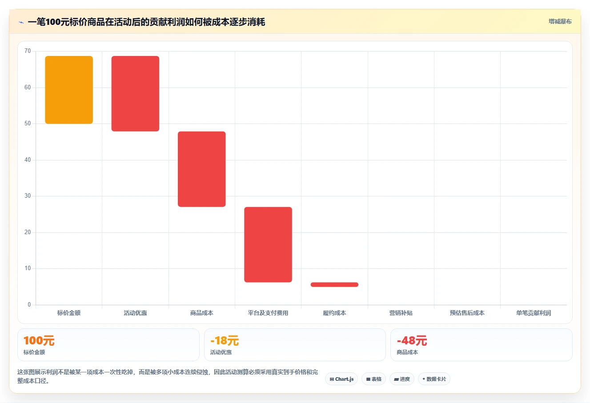The image size is (590, 403).
Task: Click the Chart.js tag pill
Action: tap(341, 379)
